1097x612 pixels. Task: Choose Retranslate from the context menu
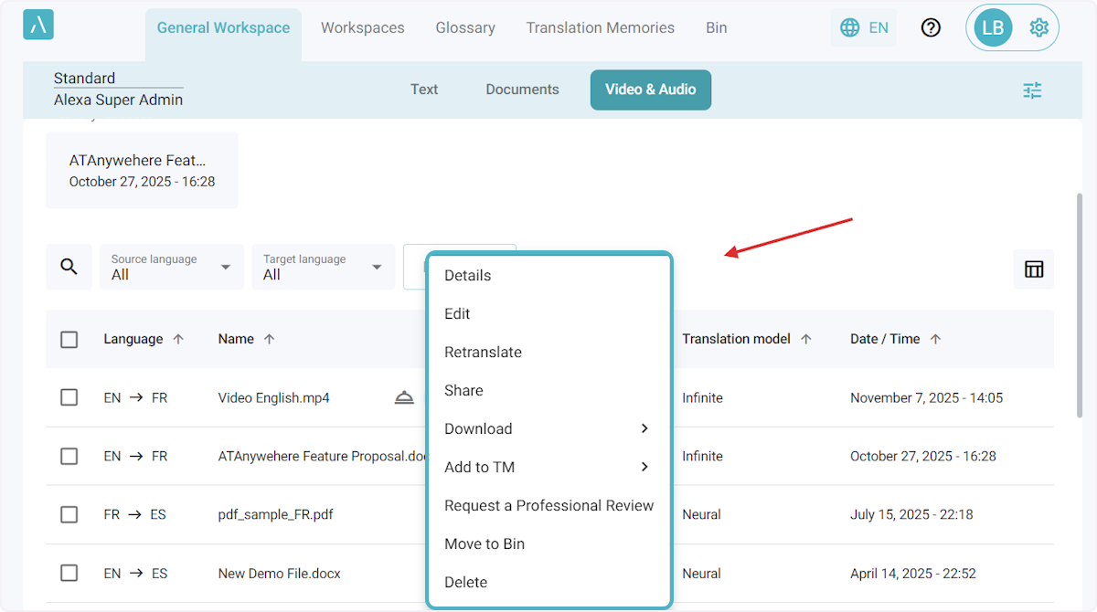[x=483, y=353]
